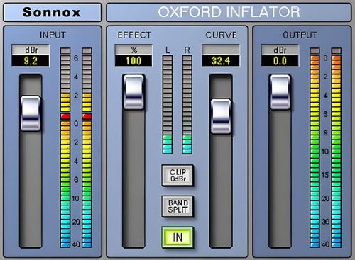The width and height of the screenshot is (355, 260).
Task: Click the right input meter red overload segment
Action: click(x=87, y=116)
